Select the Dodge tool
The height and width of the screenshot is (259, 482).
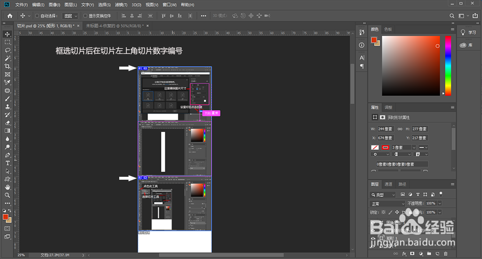pyautogui.click(x=8, y=147)
